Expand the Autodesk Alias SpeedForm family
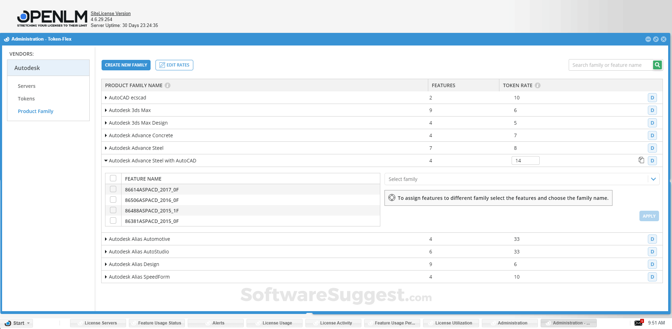The height and width of the screenshot is (329, 672). (106, 277)
